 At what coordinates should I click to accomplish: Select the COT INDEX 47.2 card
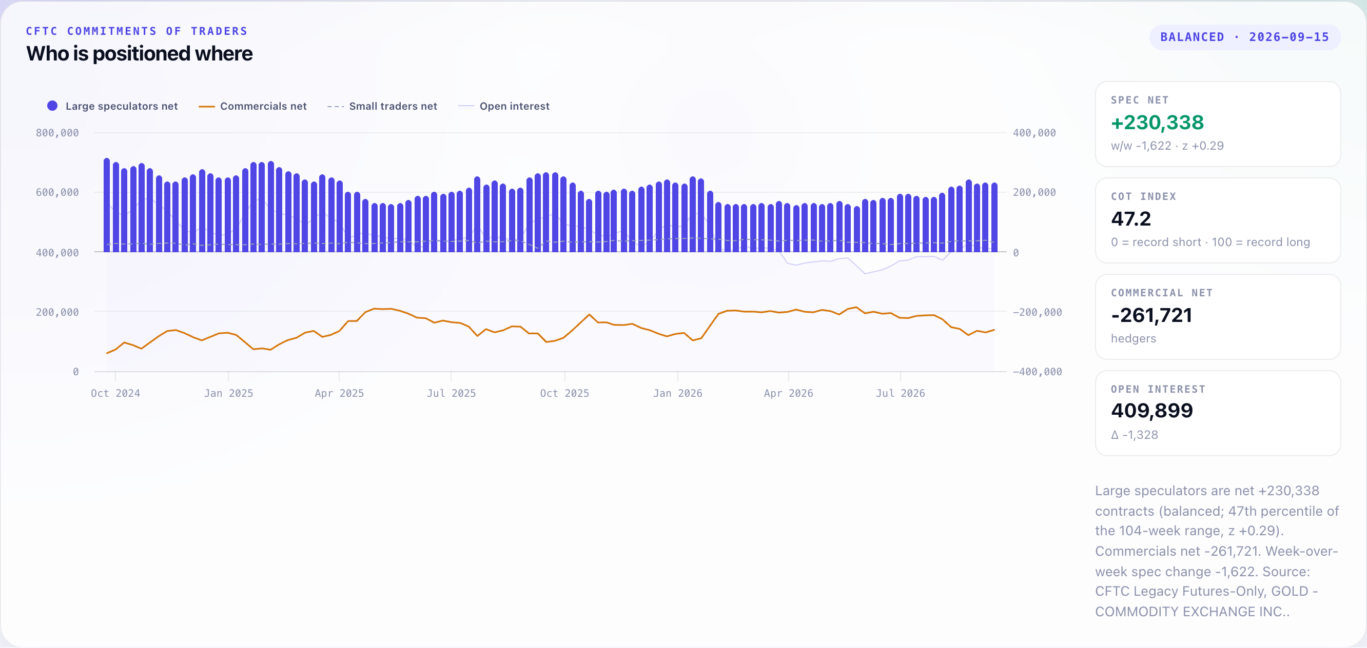point(1217,220)
